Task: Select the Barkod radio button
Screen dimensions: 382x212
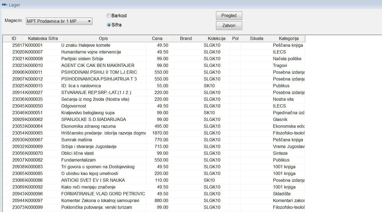Action: tap(109, 16)
